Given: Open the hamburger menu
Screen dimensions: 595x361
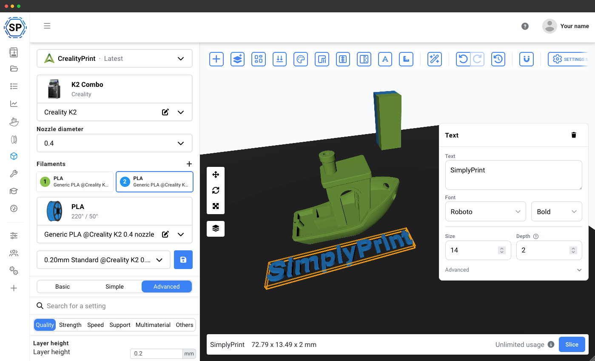Looking at the screenshot, I should click(x=47, y=26).
